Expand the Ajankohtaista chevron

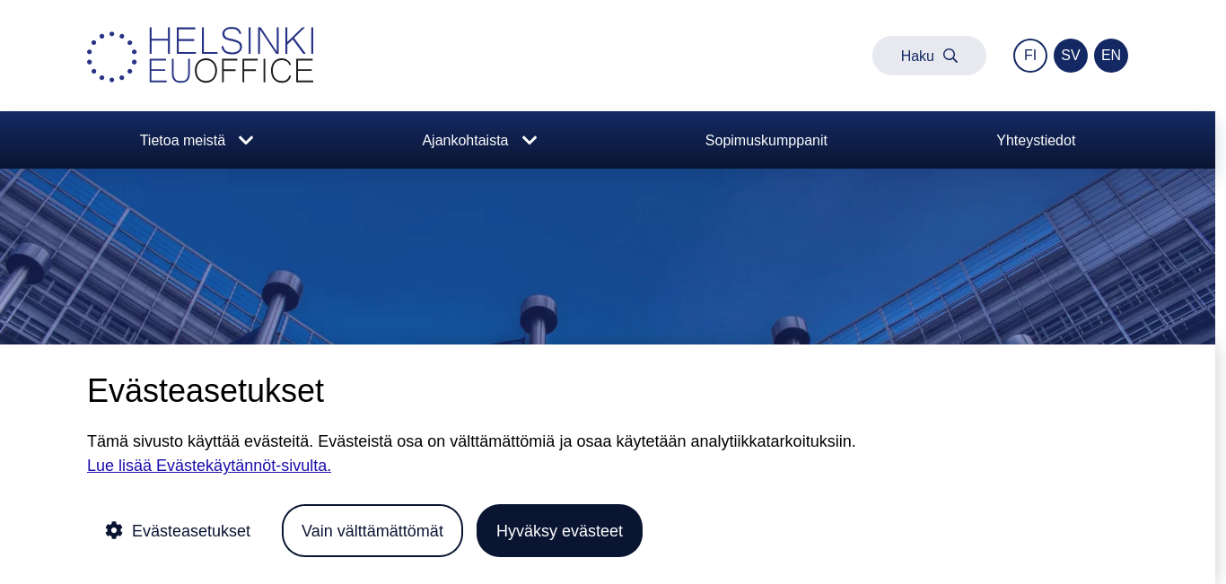530,140
